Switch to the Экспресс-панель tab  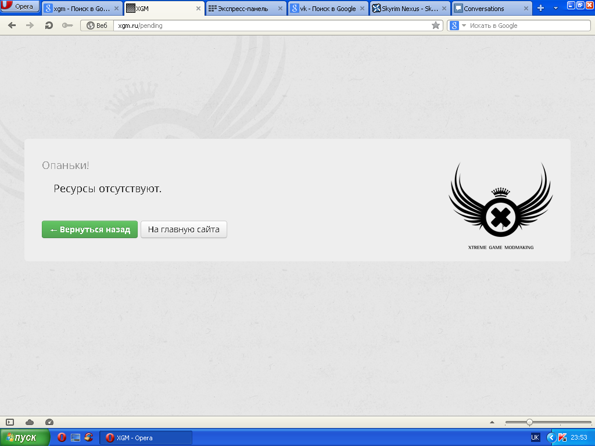pos(246,8)
